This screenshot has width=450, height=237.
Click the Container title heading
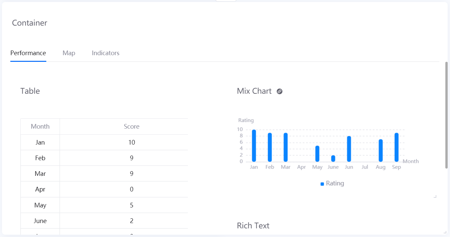[30, 23]
